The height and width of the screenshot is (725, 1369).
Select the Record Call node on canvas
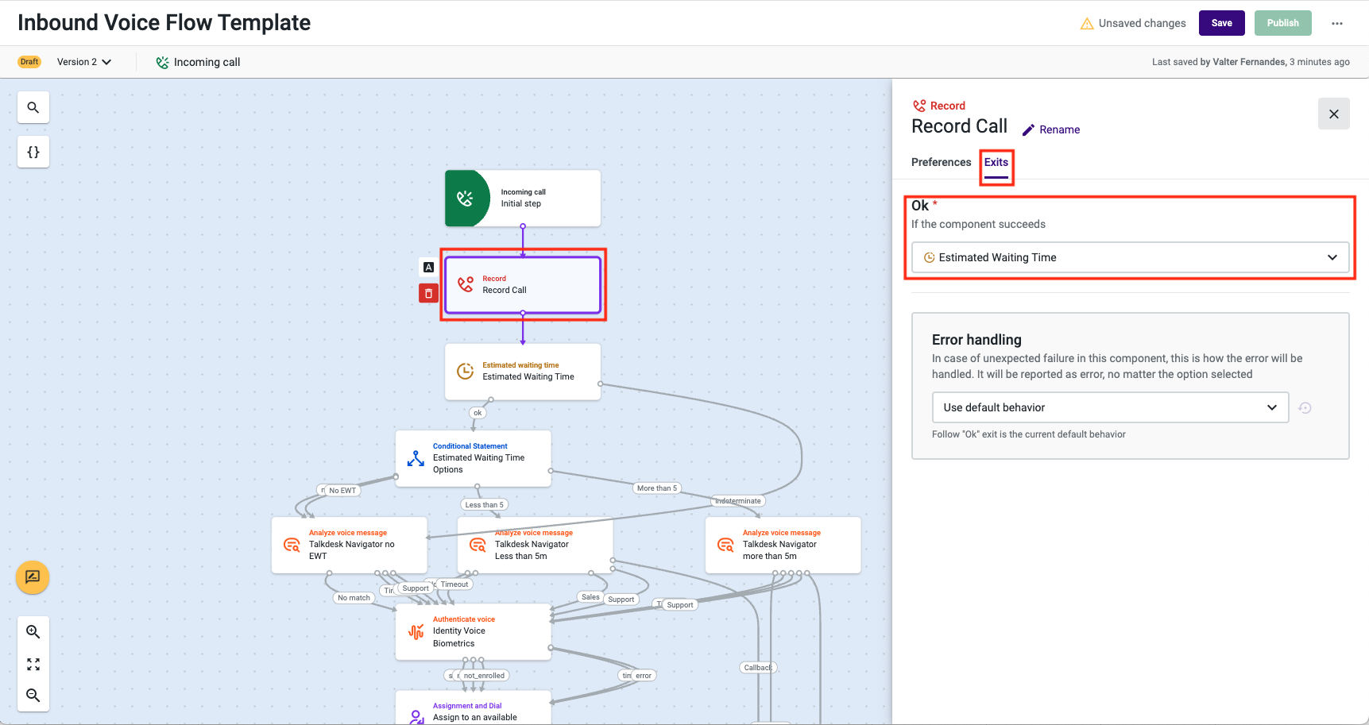click(523, 284)
